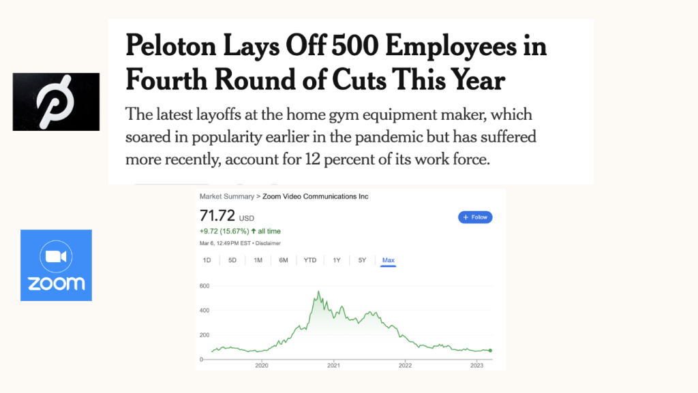Select the YTD range tab
Viewport: 698px width, 393px height.
310,260
